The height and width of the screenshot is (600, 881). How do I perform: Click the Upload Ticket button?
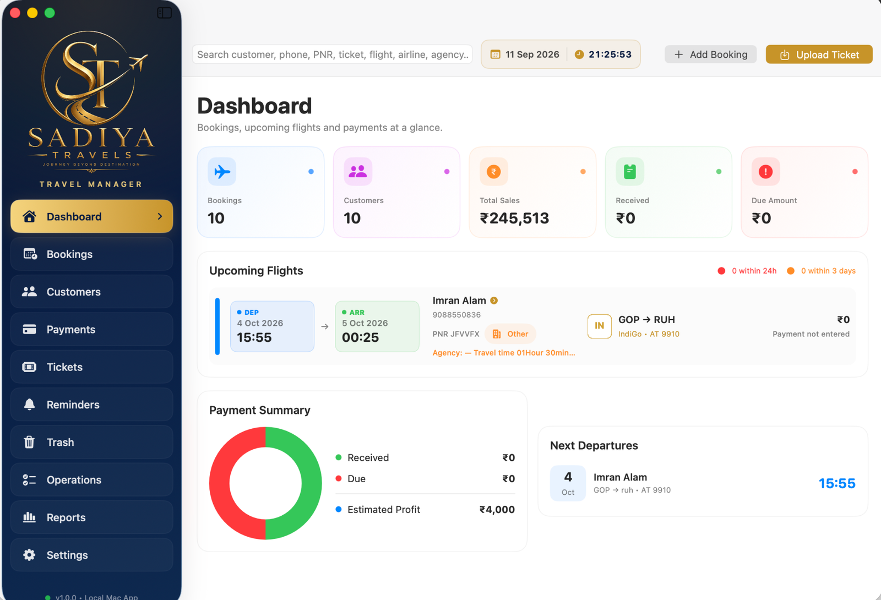(x=819, y=54)
